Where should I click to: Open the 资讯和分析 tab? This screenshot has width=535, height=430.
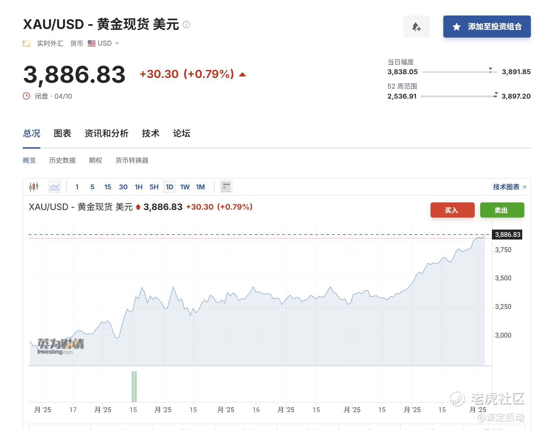point(107,133)
